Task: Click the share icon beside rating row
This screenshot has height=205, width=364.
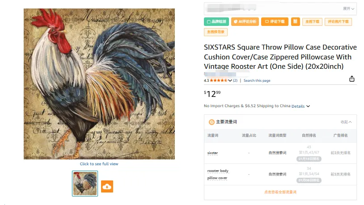Action: click(x=351, y=79)
